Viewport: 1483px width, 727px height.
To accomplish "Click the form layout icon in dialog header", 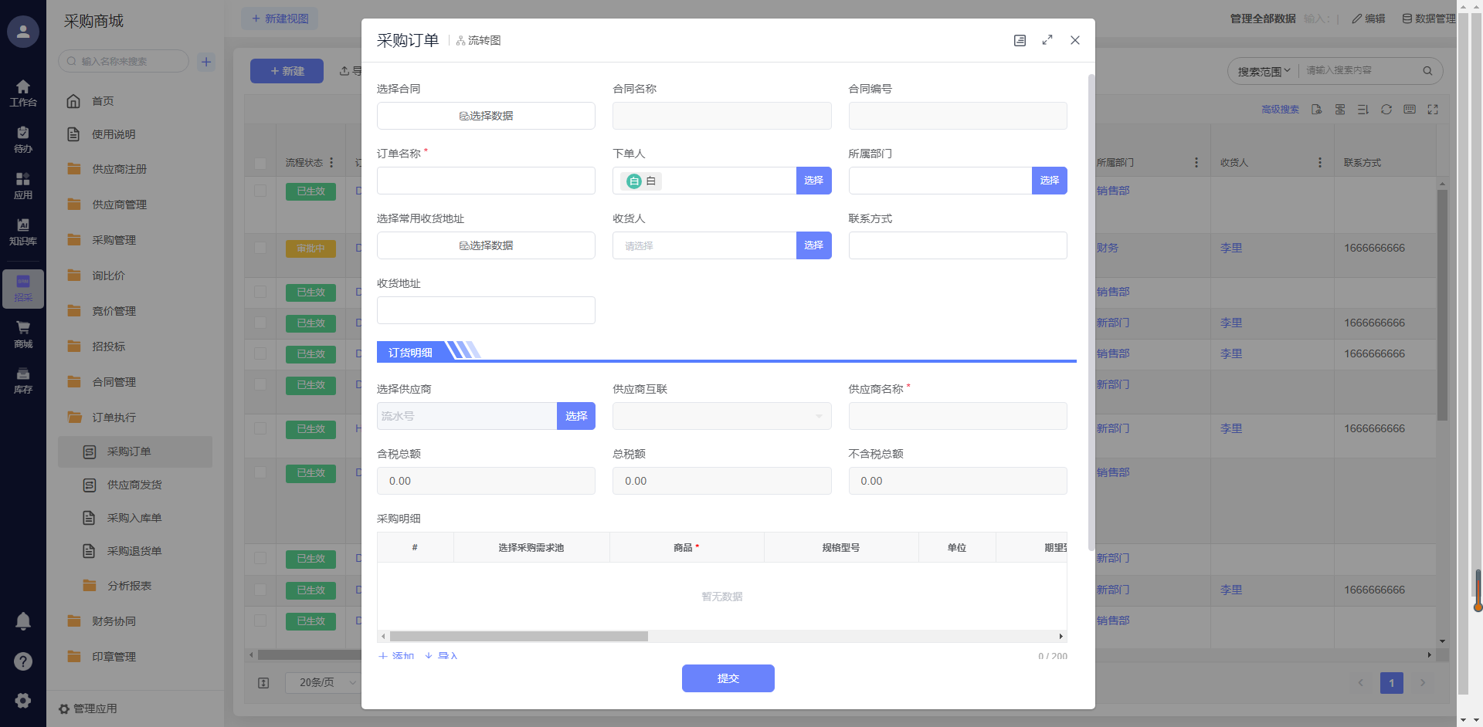I will click(x=1020, y=41).
